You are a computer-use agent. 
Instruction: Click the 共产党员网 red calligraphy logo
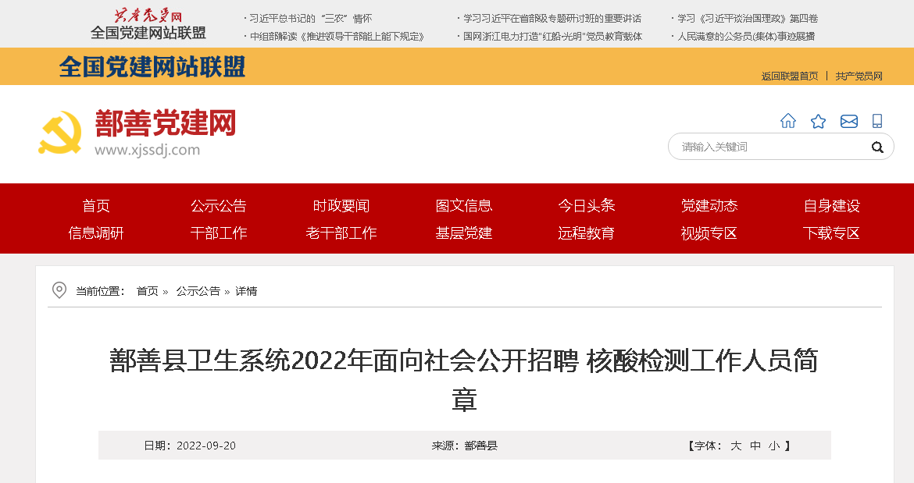click(148, 15)
